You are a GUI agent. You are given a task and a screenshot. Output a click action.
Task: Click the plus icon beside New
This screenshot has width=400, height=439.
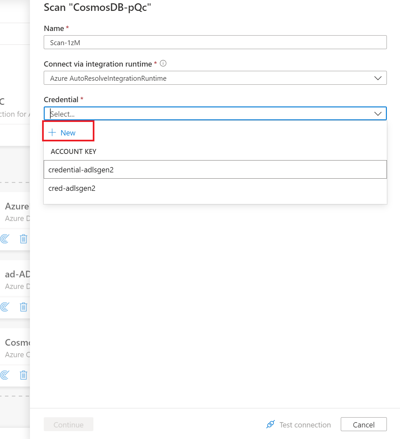point(52,132)
